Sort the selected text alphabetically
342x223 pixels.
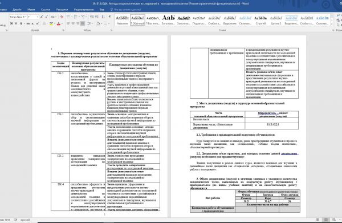pyautogui.click(x=103, y=17)
